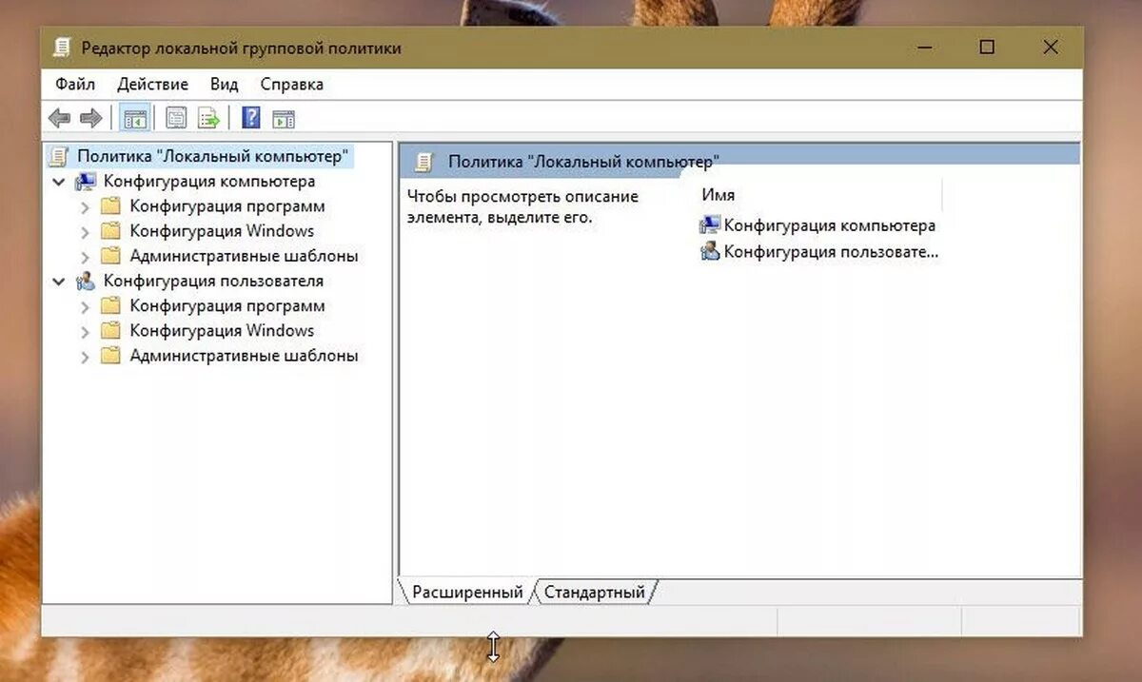Toggle the action pane toolbar icon
The height and width of the screenshot is (682, 1142).
pos(284,119)
